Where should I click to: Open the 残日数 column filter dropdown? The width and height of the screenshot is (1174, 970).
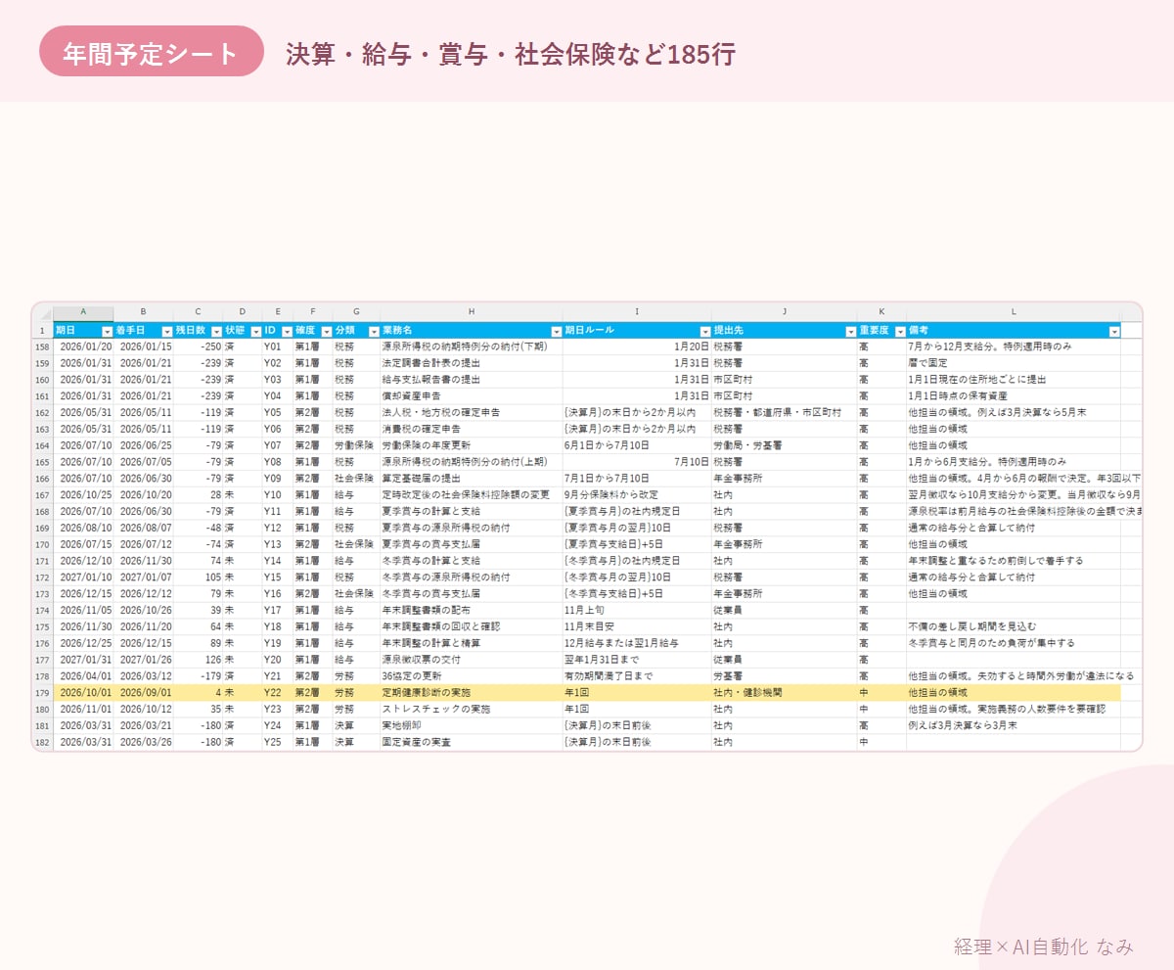[216, 332]
